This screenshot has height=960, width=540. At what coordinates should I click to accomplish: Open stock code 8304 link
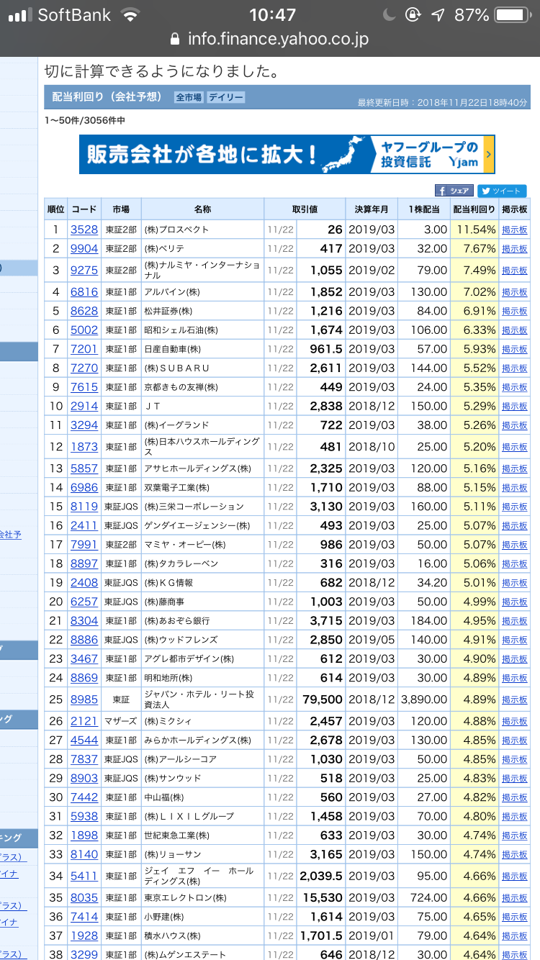(84, 621)
